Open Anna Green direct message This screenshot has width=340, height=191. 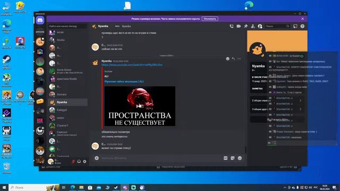[68, 71]
